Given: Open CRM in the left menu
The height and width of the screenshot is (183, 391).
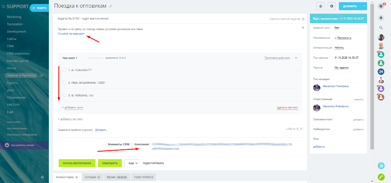Looking at the screenshot, I should pos(10,46).
